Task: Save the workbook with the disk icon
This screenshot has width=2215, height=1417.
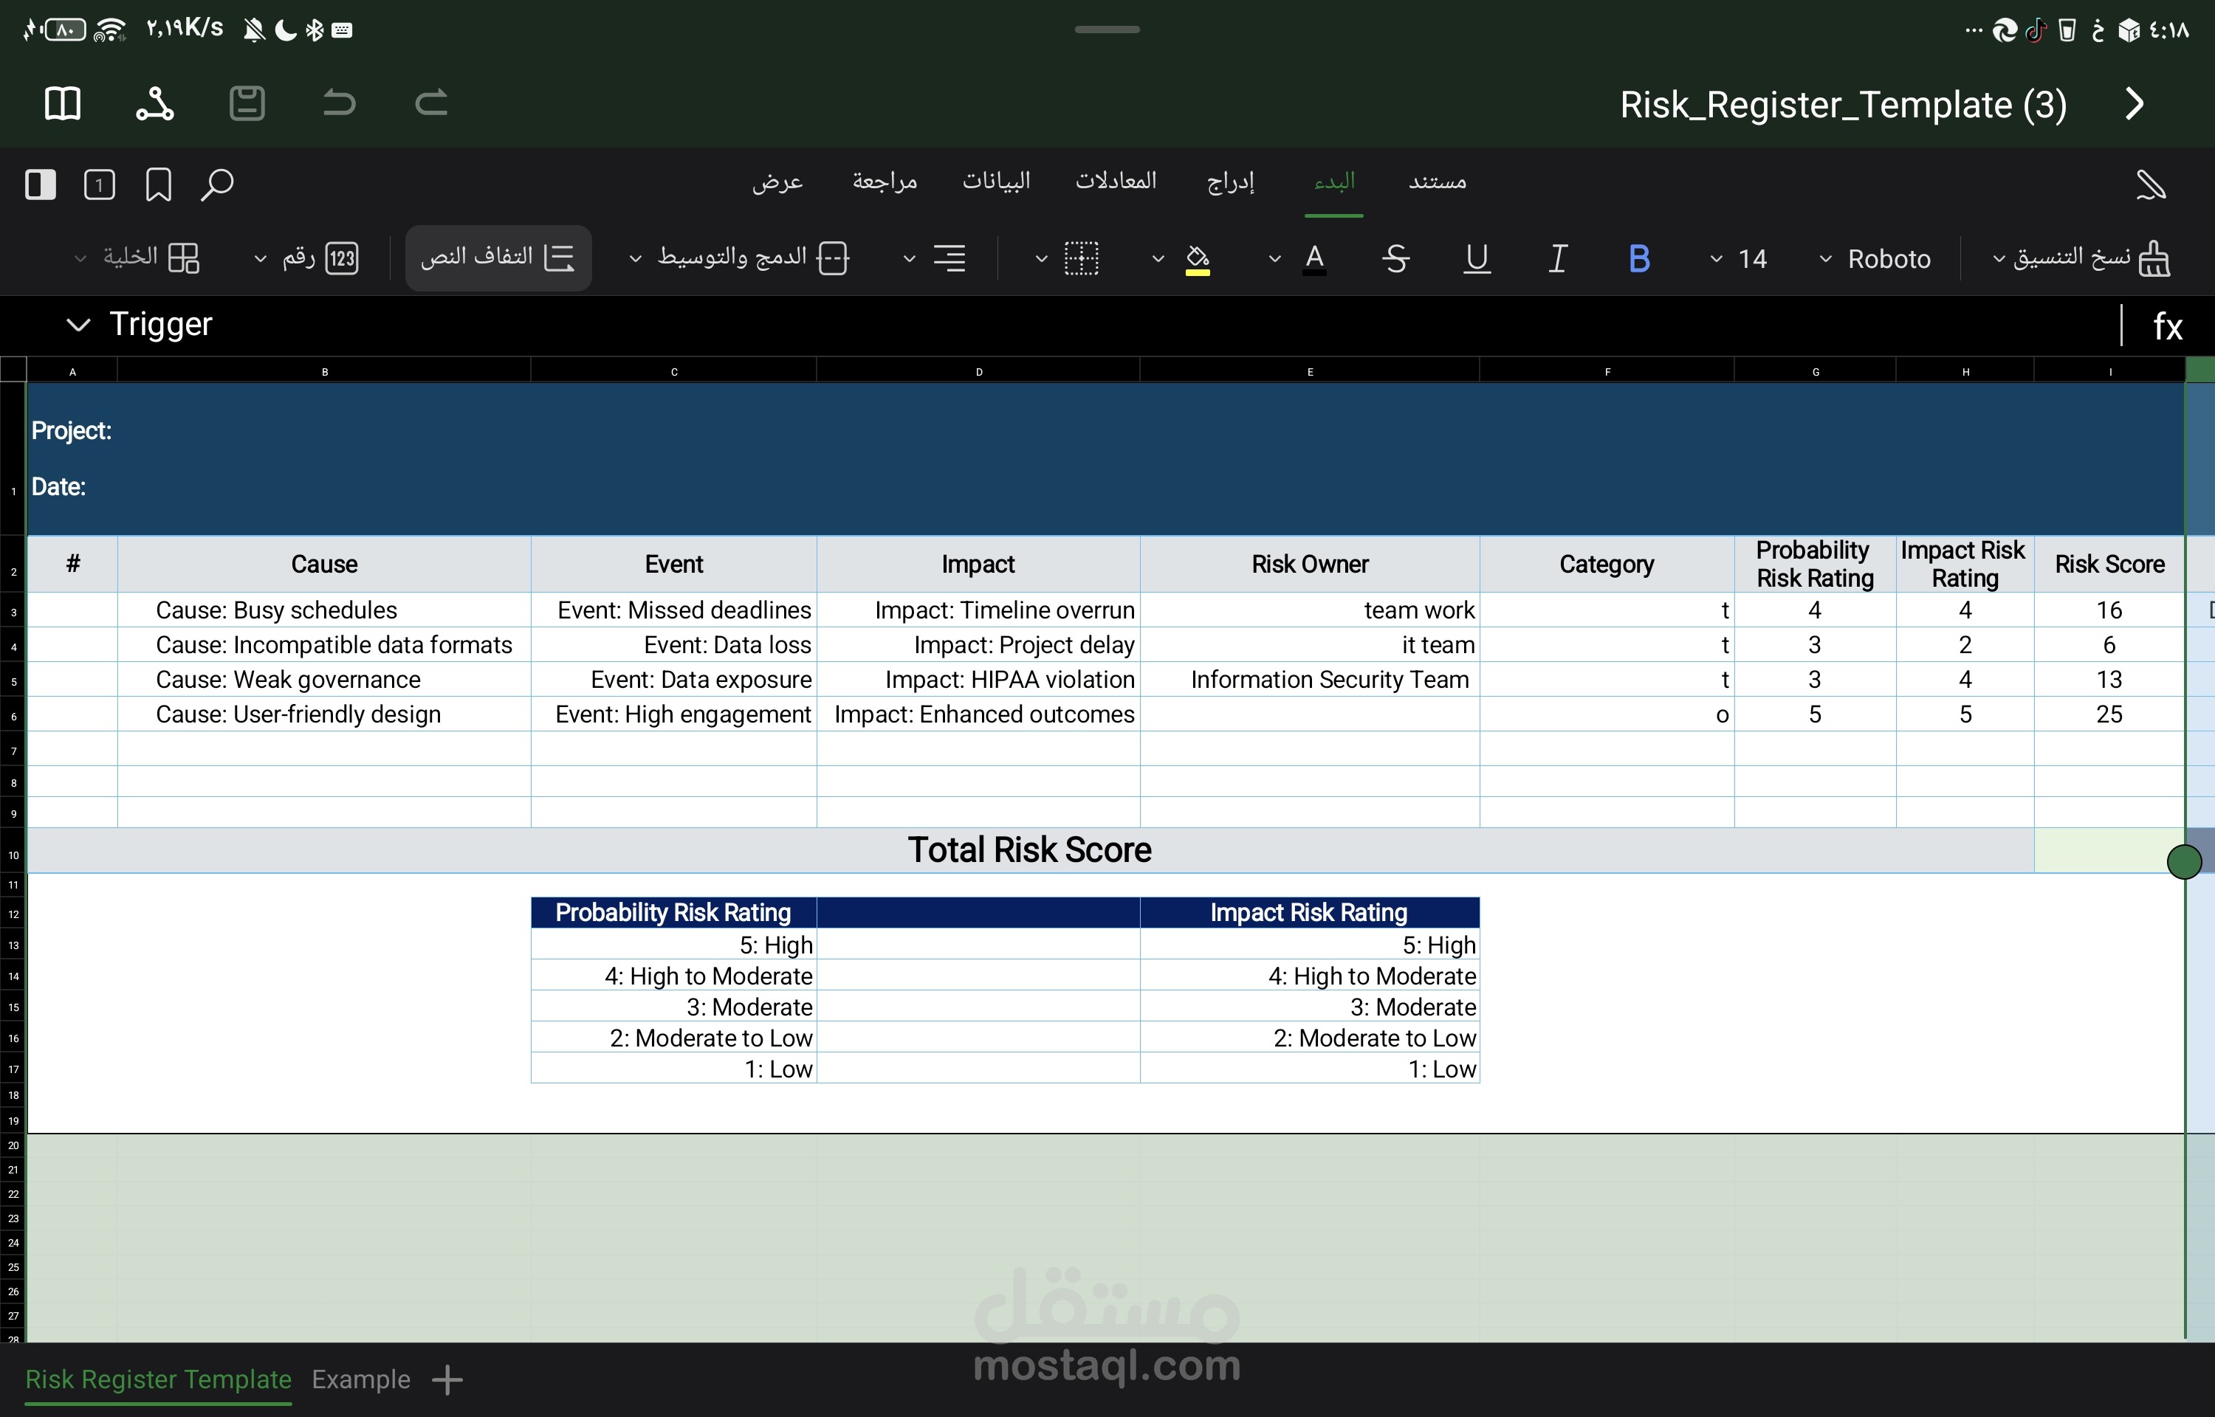Action: point(247,103)
